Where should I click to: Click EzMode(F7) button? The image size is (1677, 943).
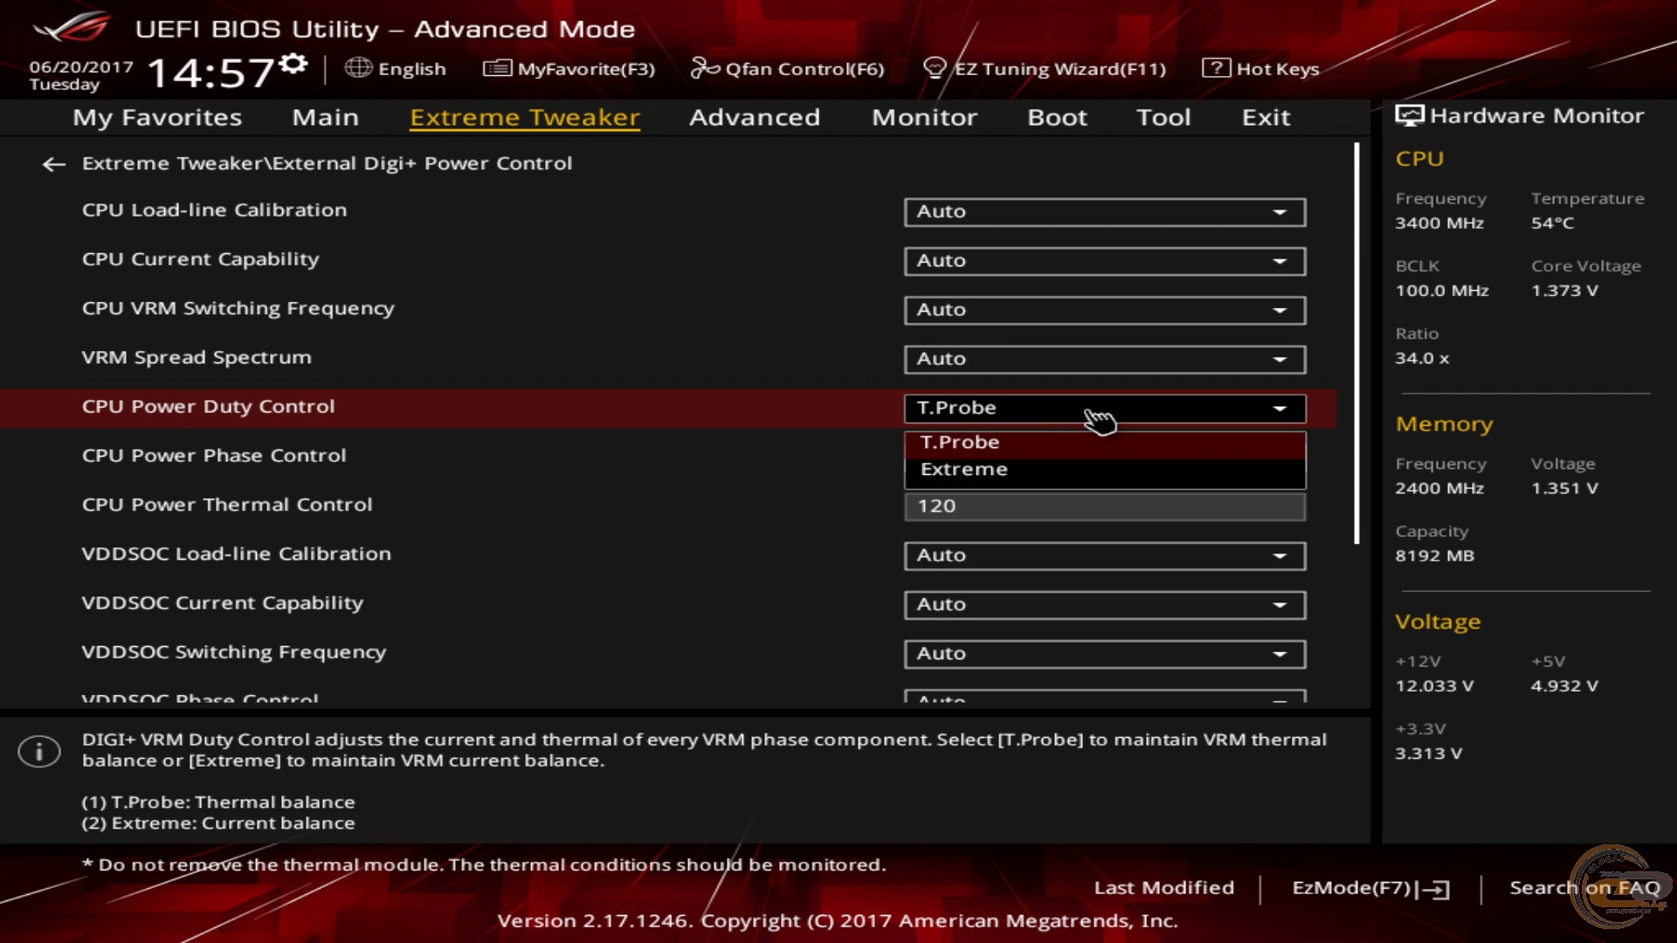tap(1370, 888)
